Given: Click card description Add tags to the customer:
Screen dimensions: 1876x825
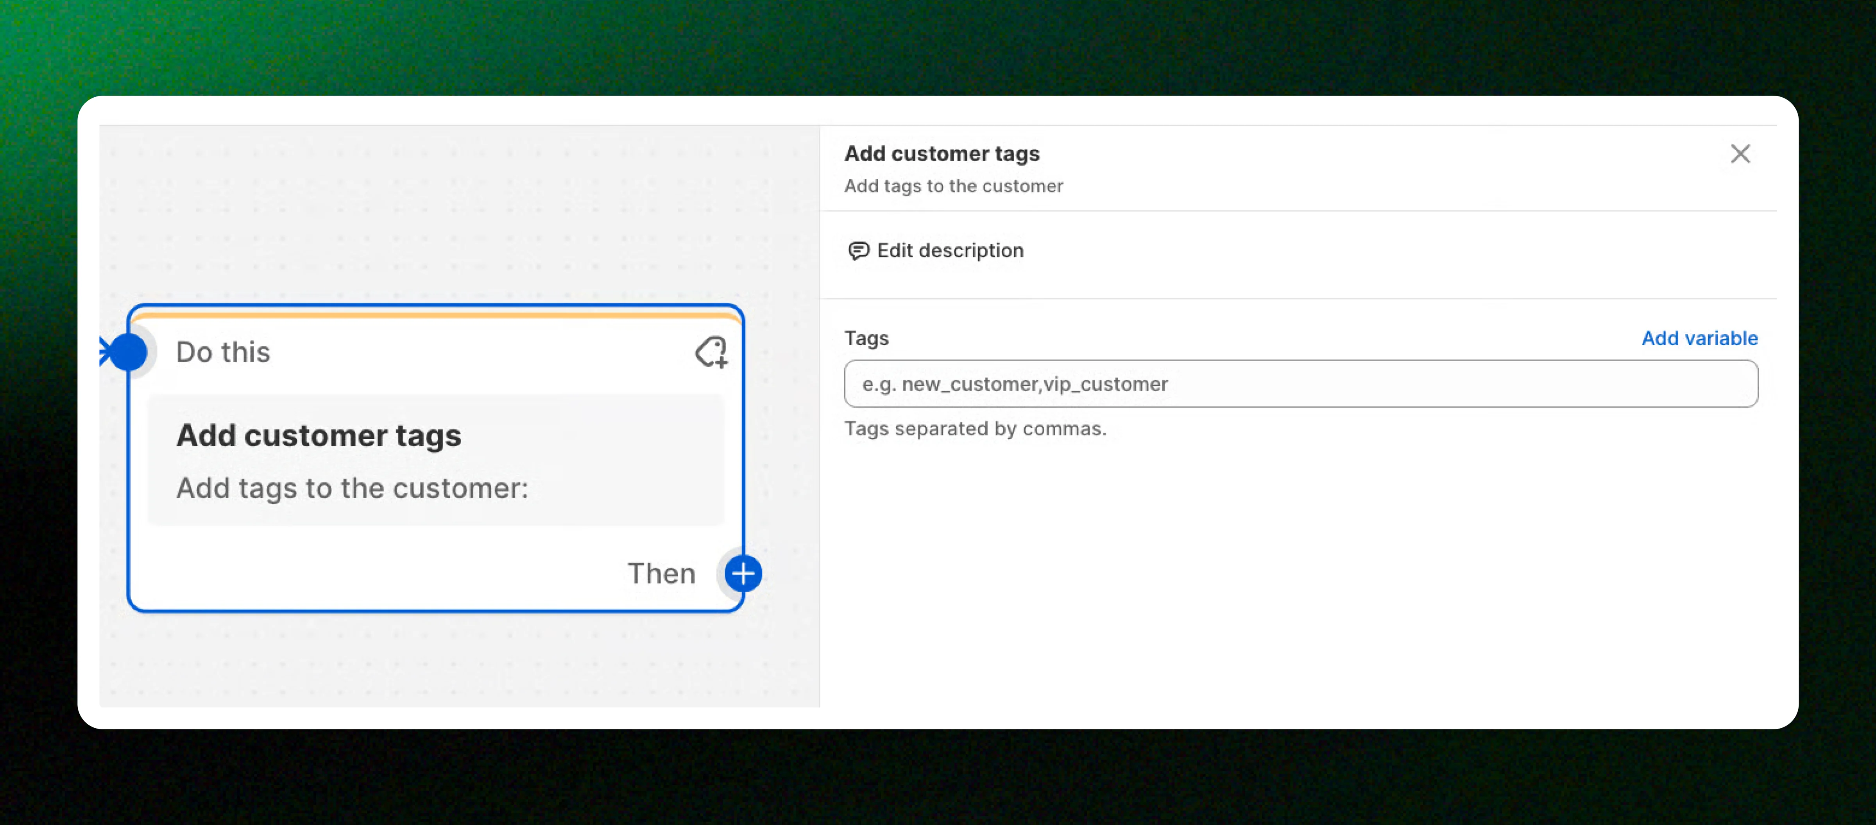Looking at the screenshot, I should (x=352, y=488).
